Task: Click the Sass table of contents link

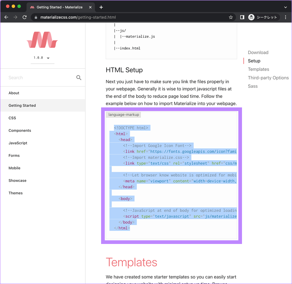Action: 253,86
